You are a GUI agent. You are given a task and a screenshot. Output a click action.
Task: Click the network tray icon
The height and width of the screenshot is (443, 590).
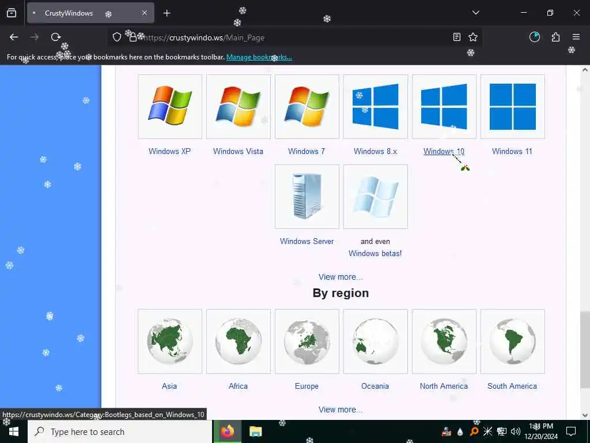tap(502, 431)
